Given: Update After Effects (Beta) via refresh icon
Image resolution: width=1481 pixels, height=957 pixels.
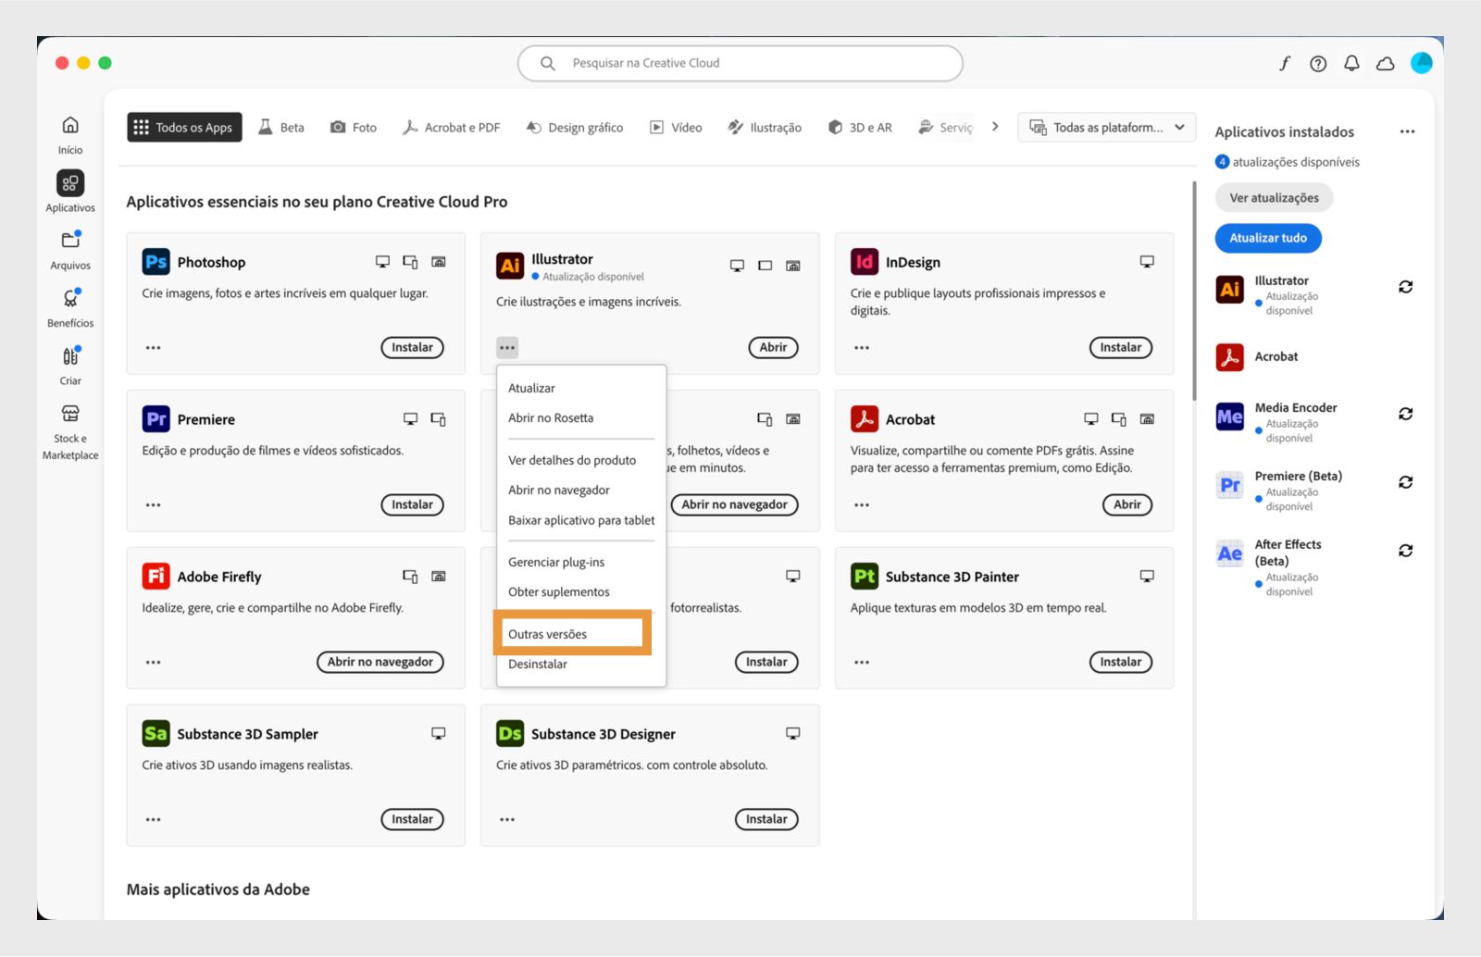Looking at the screenshot, I should click(x=1405, y=551).
